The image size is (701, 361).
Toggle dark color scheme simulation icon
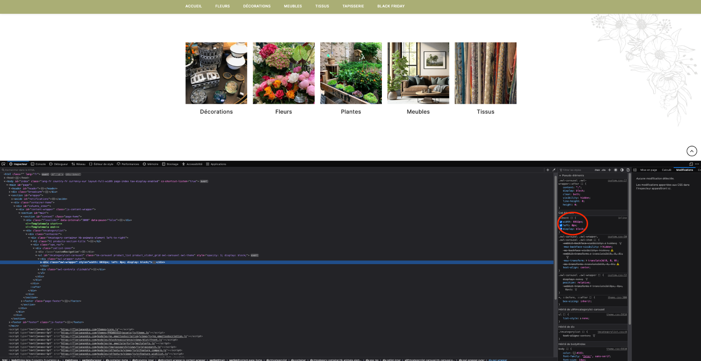(622, 170)
